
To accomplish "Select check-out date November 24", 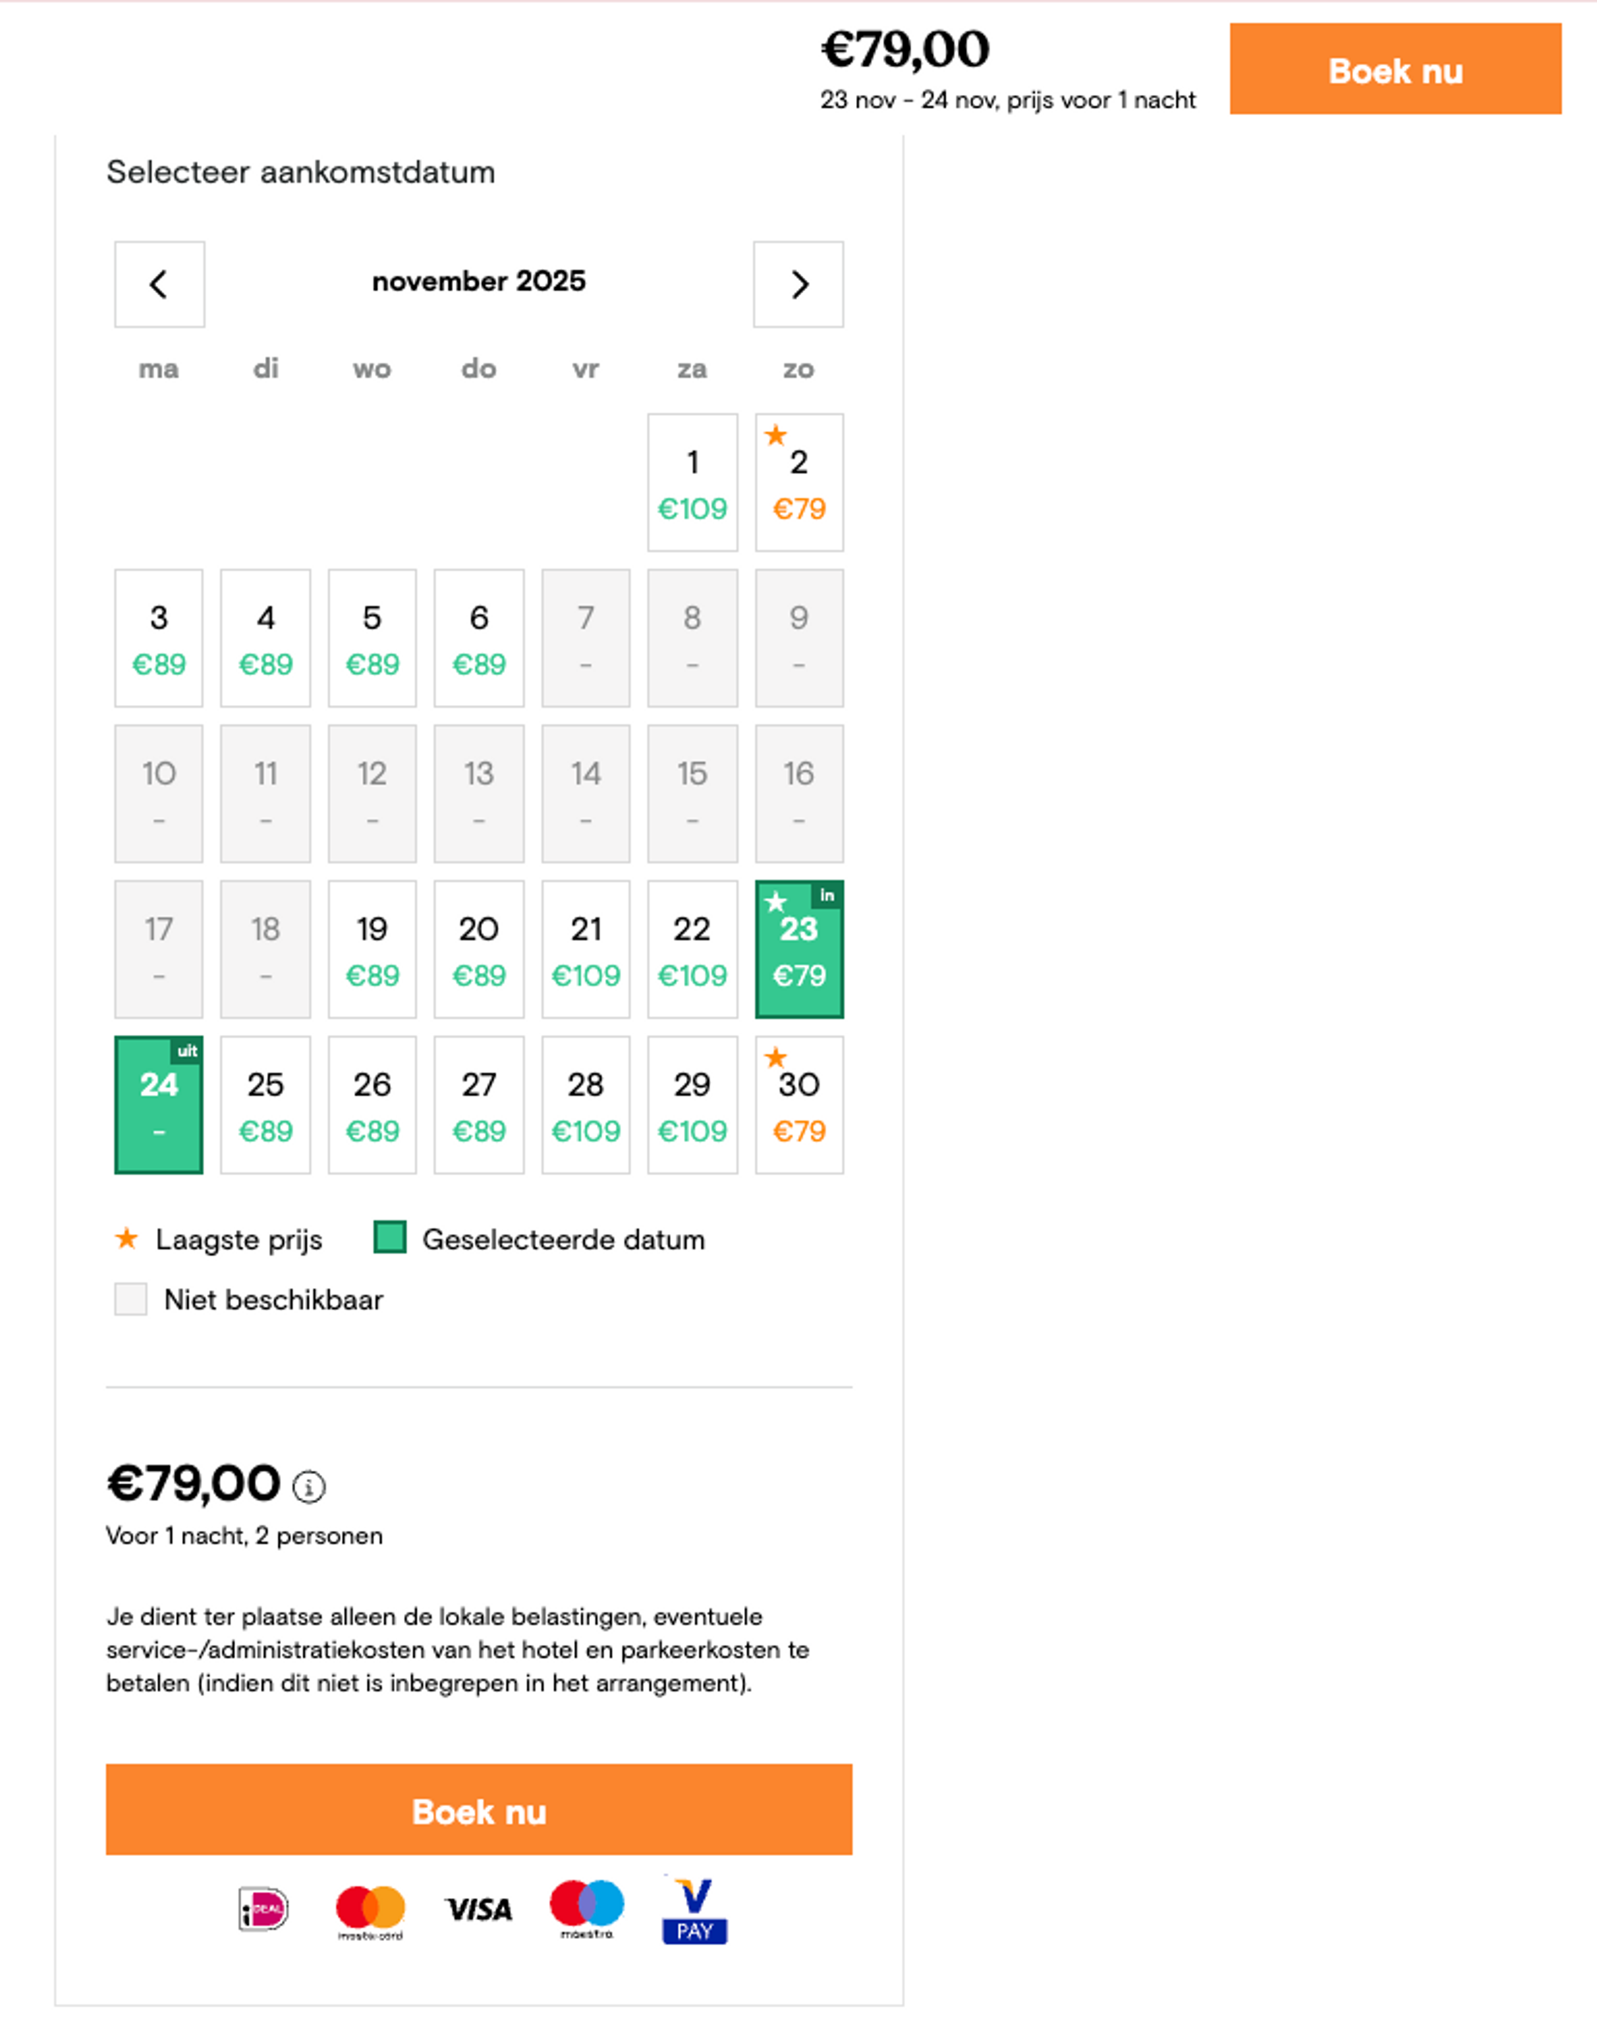I will [159, 1105].
